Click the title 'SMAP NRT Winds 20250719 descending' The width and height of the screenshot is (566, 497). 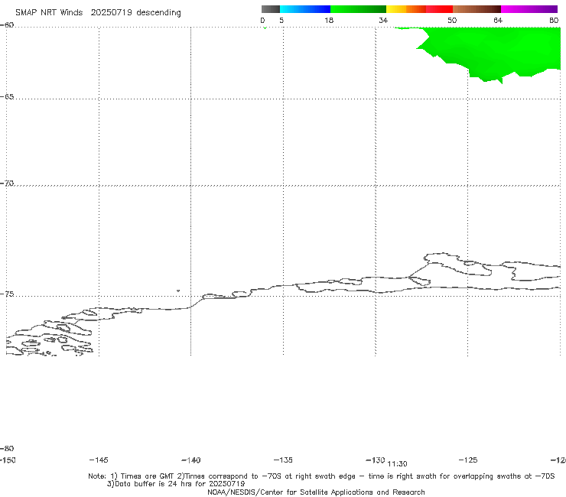pos(98,13)
